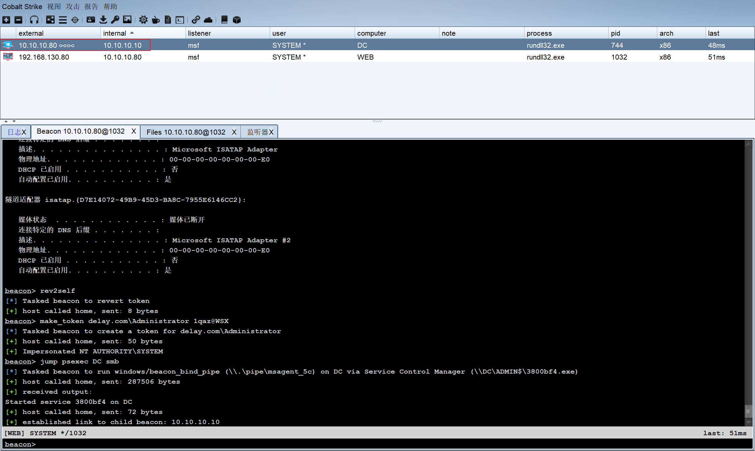The image size is (755, 451).
Task: Close the 监听器 tab with its X
Action: coord(271,132)
